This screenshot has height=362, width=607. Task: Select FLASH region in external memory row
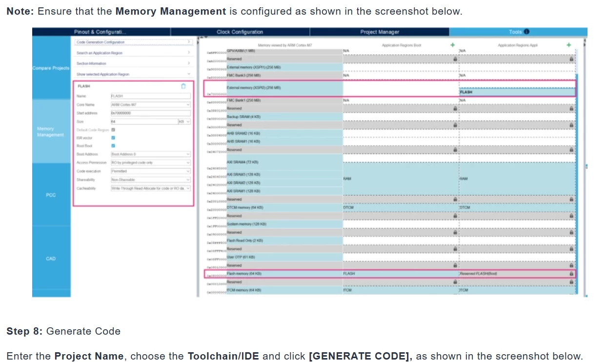tap(517, 92)
